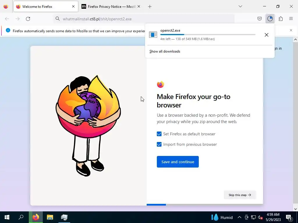Click the muted volume tray icon
298x223 pixels.
point(260,217)
